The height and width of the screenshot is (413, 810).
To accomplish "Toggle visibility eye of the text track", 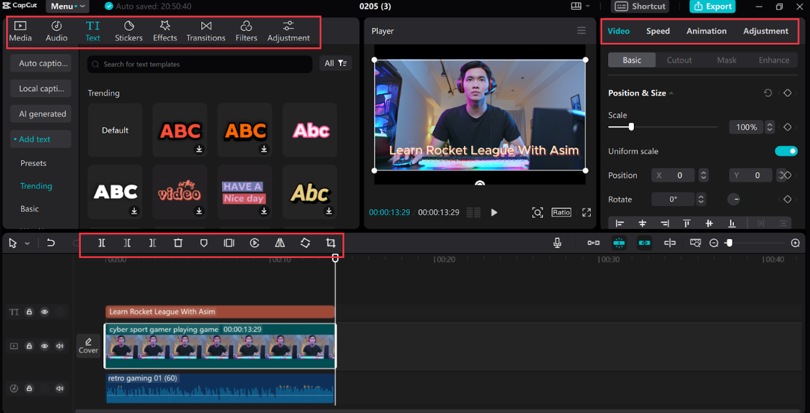I will coord(44,312).
